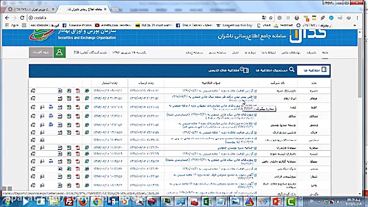Click the زمان انتشار column header
Viewport: 368px width, 207px height.
[x=110, y=83]
